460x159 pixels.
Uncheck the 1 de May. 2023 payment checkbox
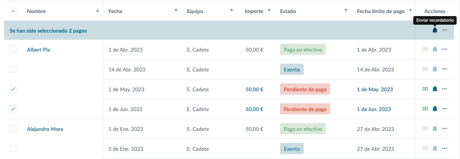point(13,89)
